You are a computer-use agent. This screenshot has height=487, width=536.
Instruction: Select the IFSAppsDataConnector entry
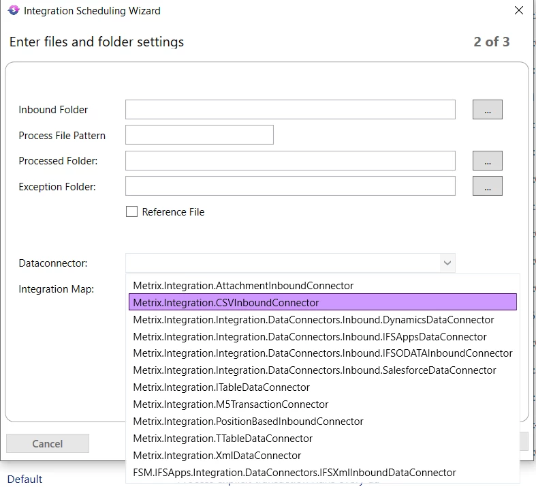pyautogui.click(x=310, y=336)
